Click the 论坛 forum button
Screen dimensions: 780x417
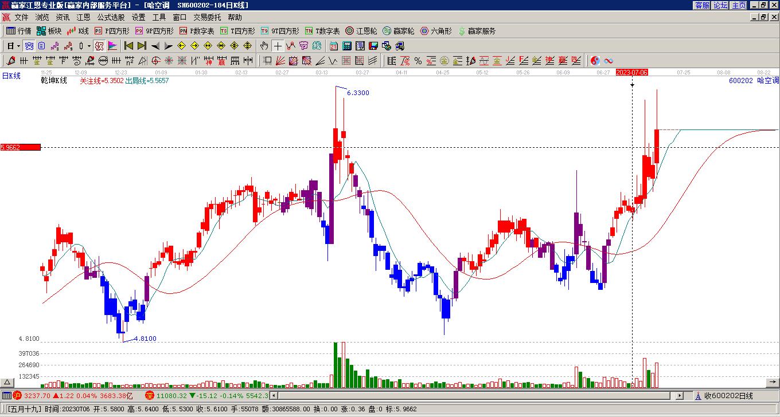[x=721, y=5]
